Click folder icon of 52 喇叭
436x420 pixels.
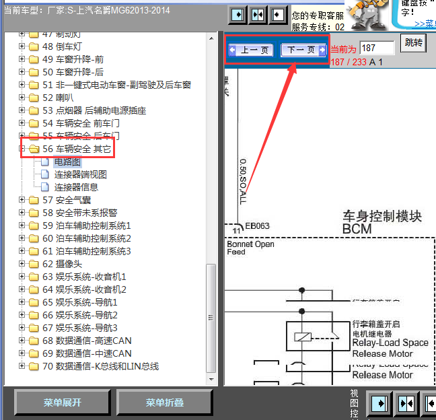34,98
